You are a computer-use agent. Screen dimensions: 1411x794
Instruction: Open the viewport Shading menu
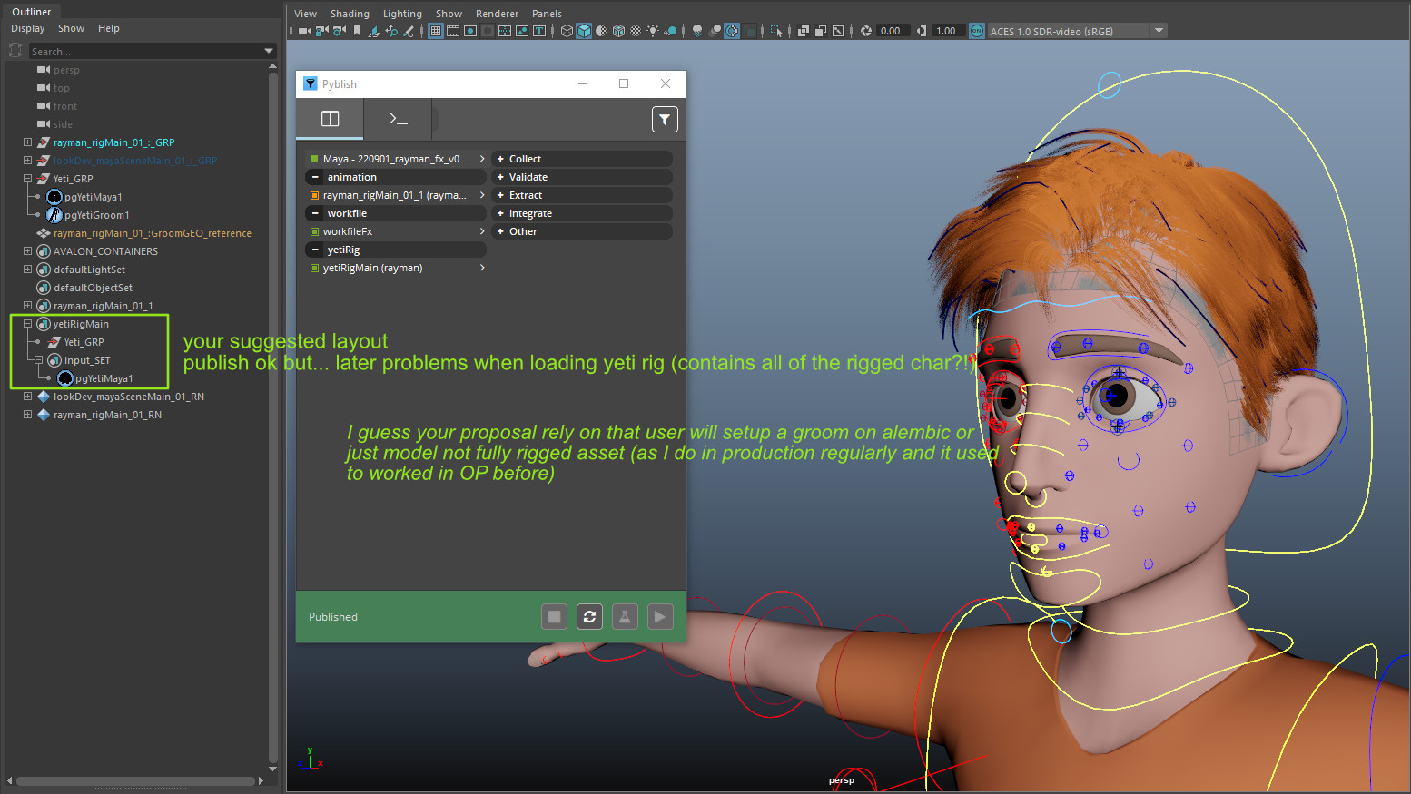click(x=350, y=14)
